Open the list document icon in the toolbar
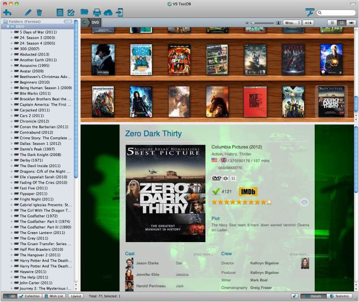359x302 pixels. click(60, 13)
